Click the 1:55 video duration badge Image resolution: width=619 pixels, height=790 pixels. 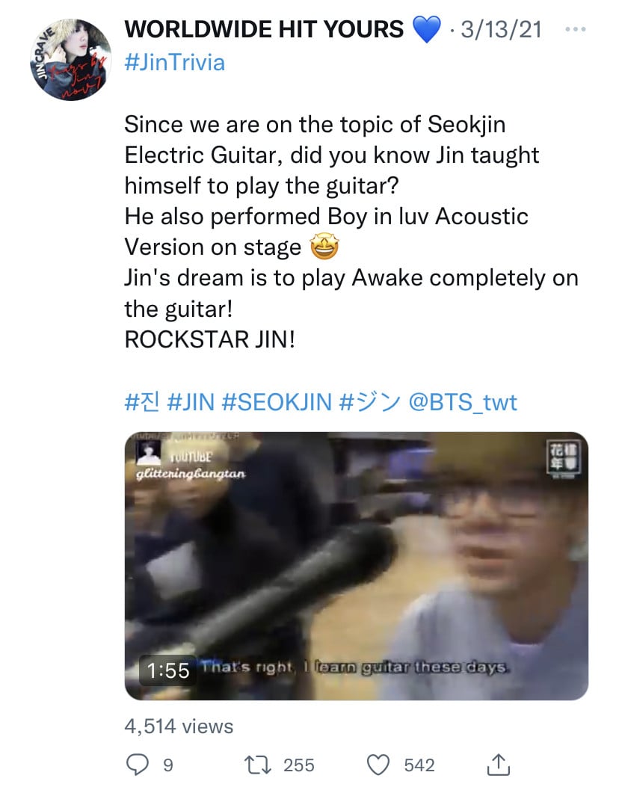point(168,670)
